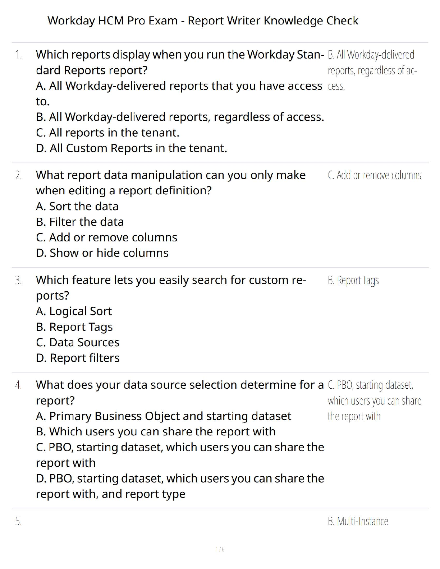
Task: Choose option 'A. Sort the data'
Action: click(x=77, y=206)
